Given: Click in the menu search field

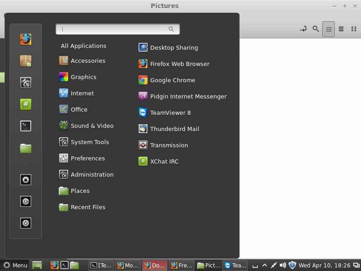Looking at the screenshot, I should 118,29.
